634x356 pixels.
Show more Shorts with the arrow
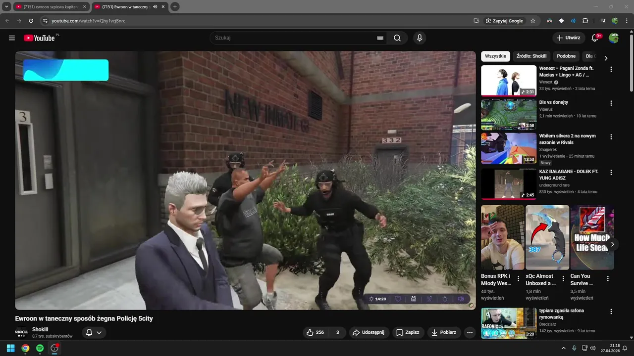point(613,244)
